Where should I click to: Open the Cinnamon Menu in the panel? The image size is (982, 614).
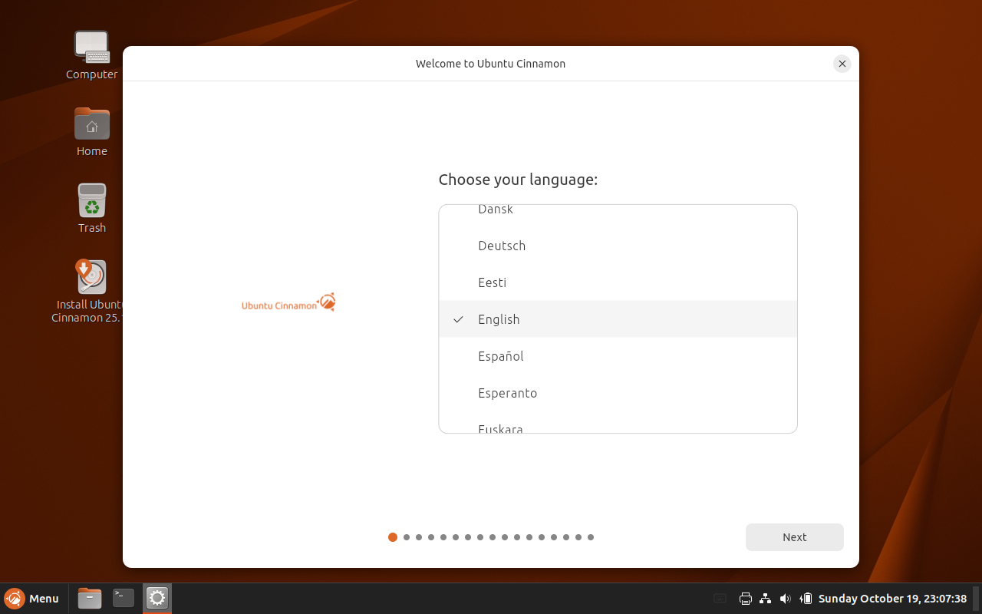(x=31, y=599)
